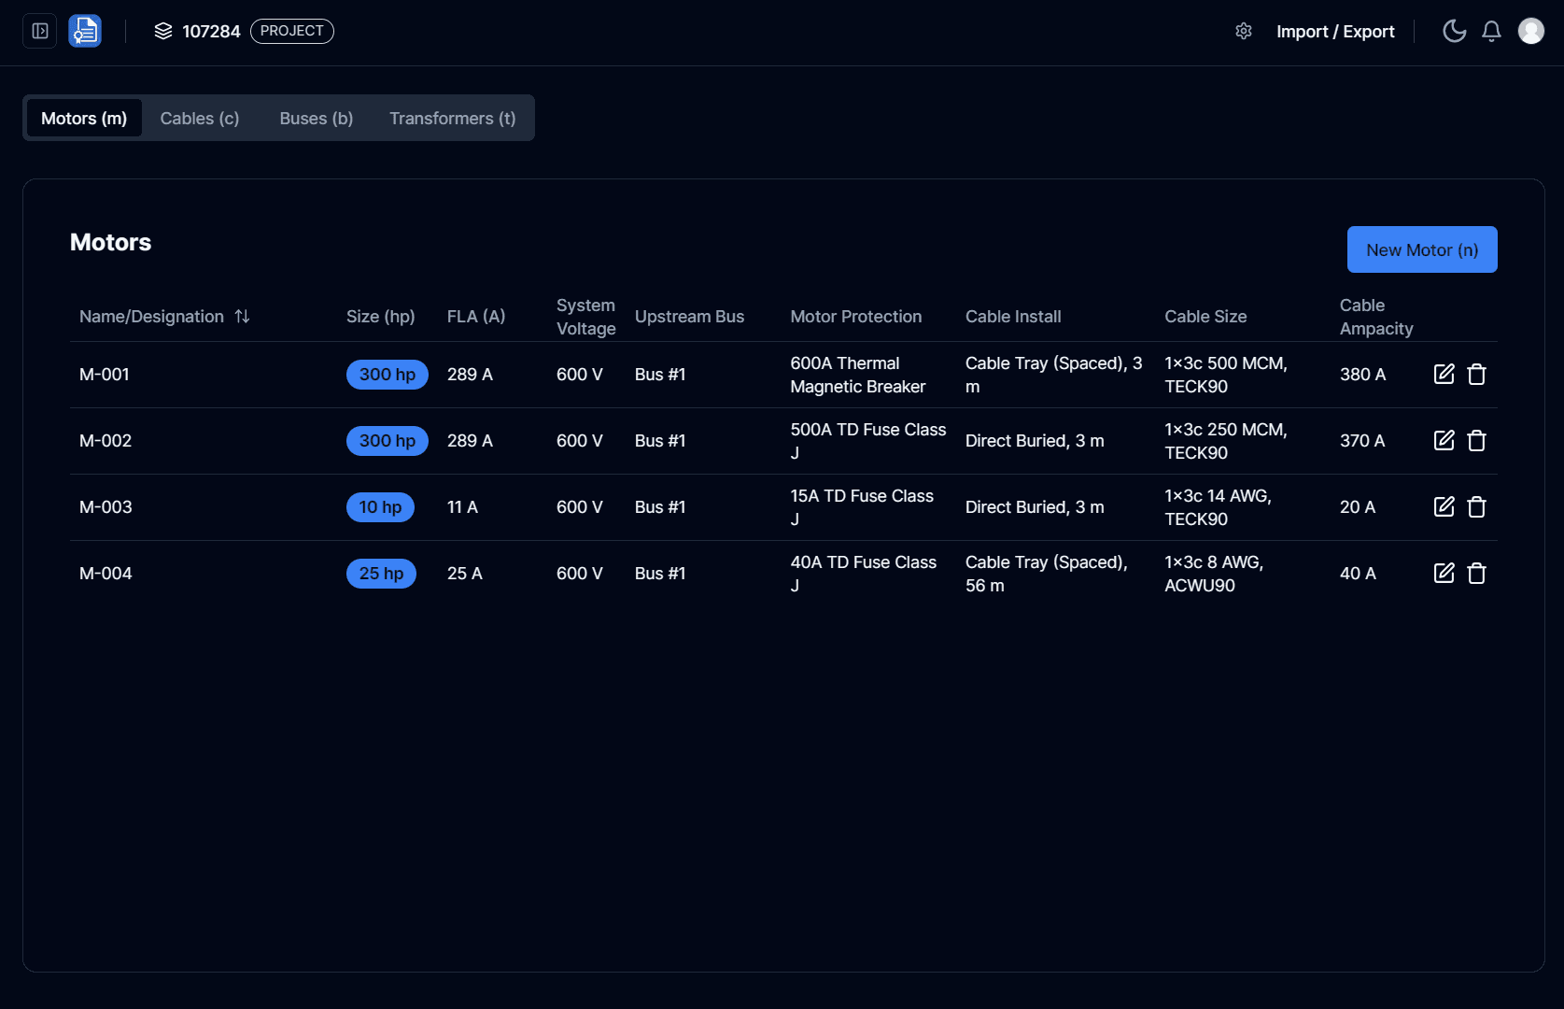Delete motor M-002
1564x1009 pixels.
tap(1477, 441)
